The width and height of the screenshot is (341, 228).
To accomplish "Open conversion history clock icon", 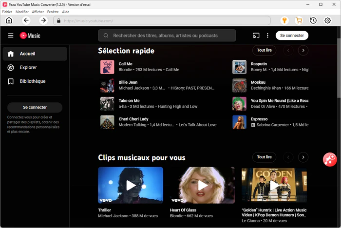I will [x=313, y=20].
